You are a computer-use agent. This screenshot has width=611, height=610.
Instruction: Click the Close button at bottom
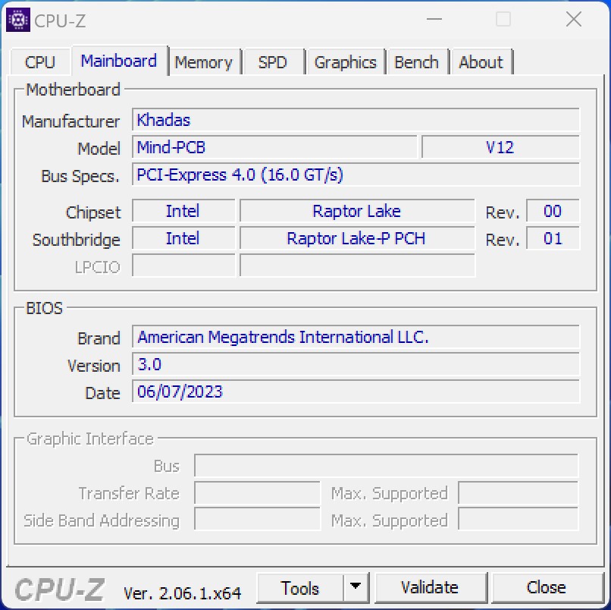[547, 587]
